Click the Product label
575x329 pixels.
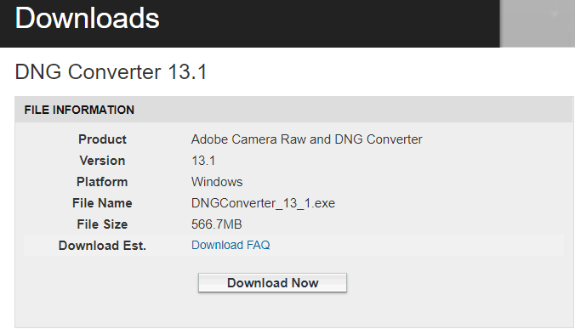click(x=102, y=139)
